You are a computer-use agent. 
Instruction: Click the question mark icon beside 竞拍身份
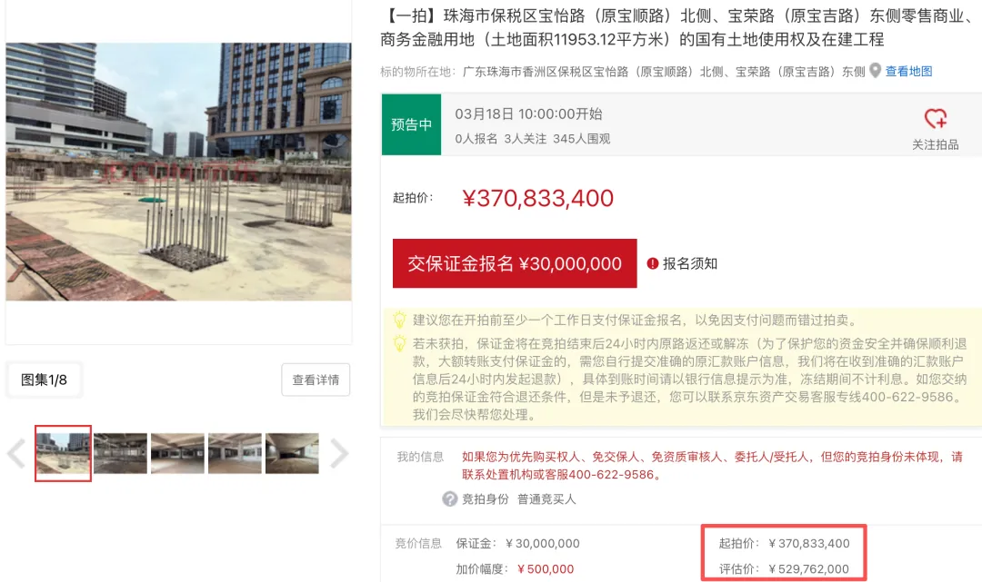pos(449,498)
